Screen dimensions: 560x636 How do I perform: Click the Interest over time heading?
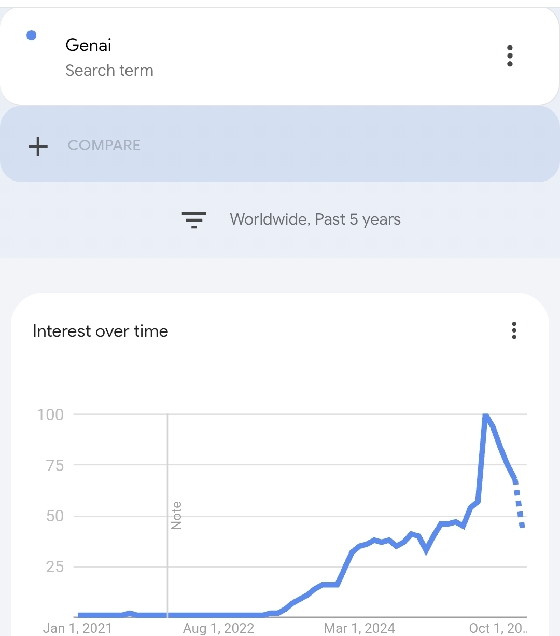tap(101, 331)
